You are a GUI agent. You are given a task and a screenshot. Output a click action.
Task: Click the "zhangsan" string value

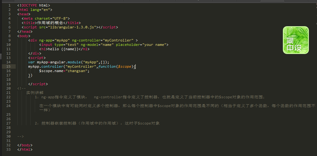(x=76, y=71)
